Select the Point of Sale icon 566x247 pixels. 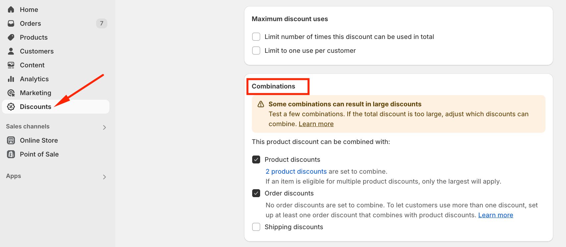11,154
